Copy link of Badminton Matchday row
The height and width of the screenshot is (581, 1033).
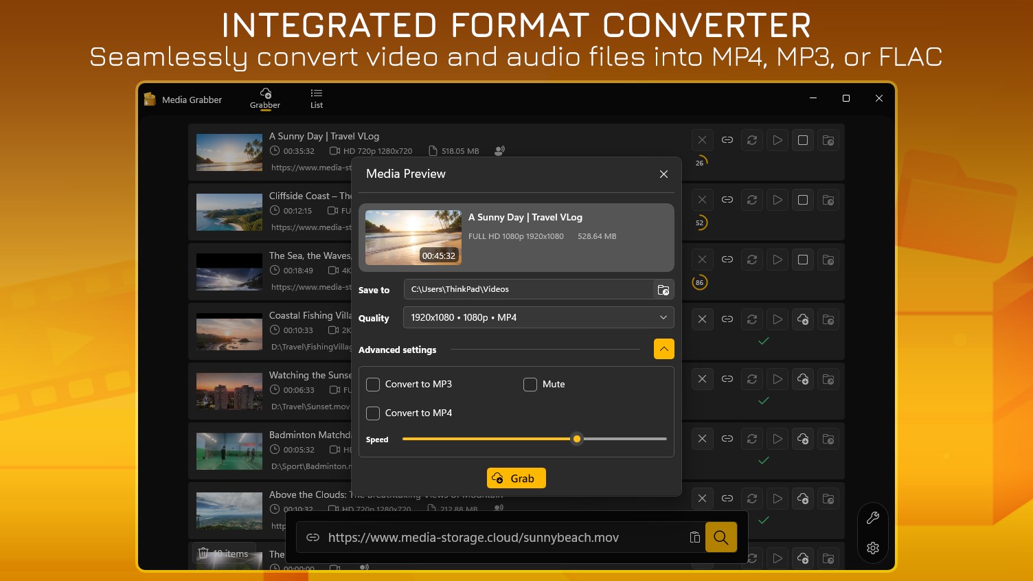[727, 439]
